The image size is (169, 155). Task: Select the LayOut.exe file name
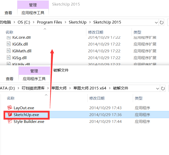[x=24, y=108]
